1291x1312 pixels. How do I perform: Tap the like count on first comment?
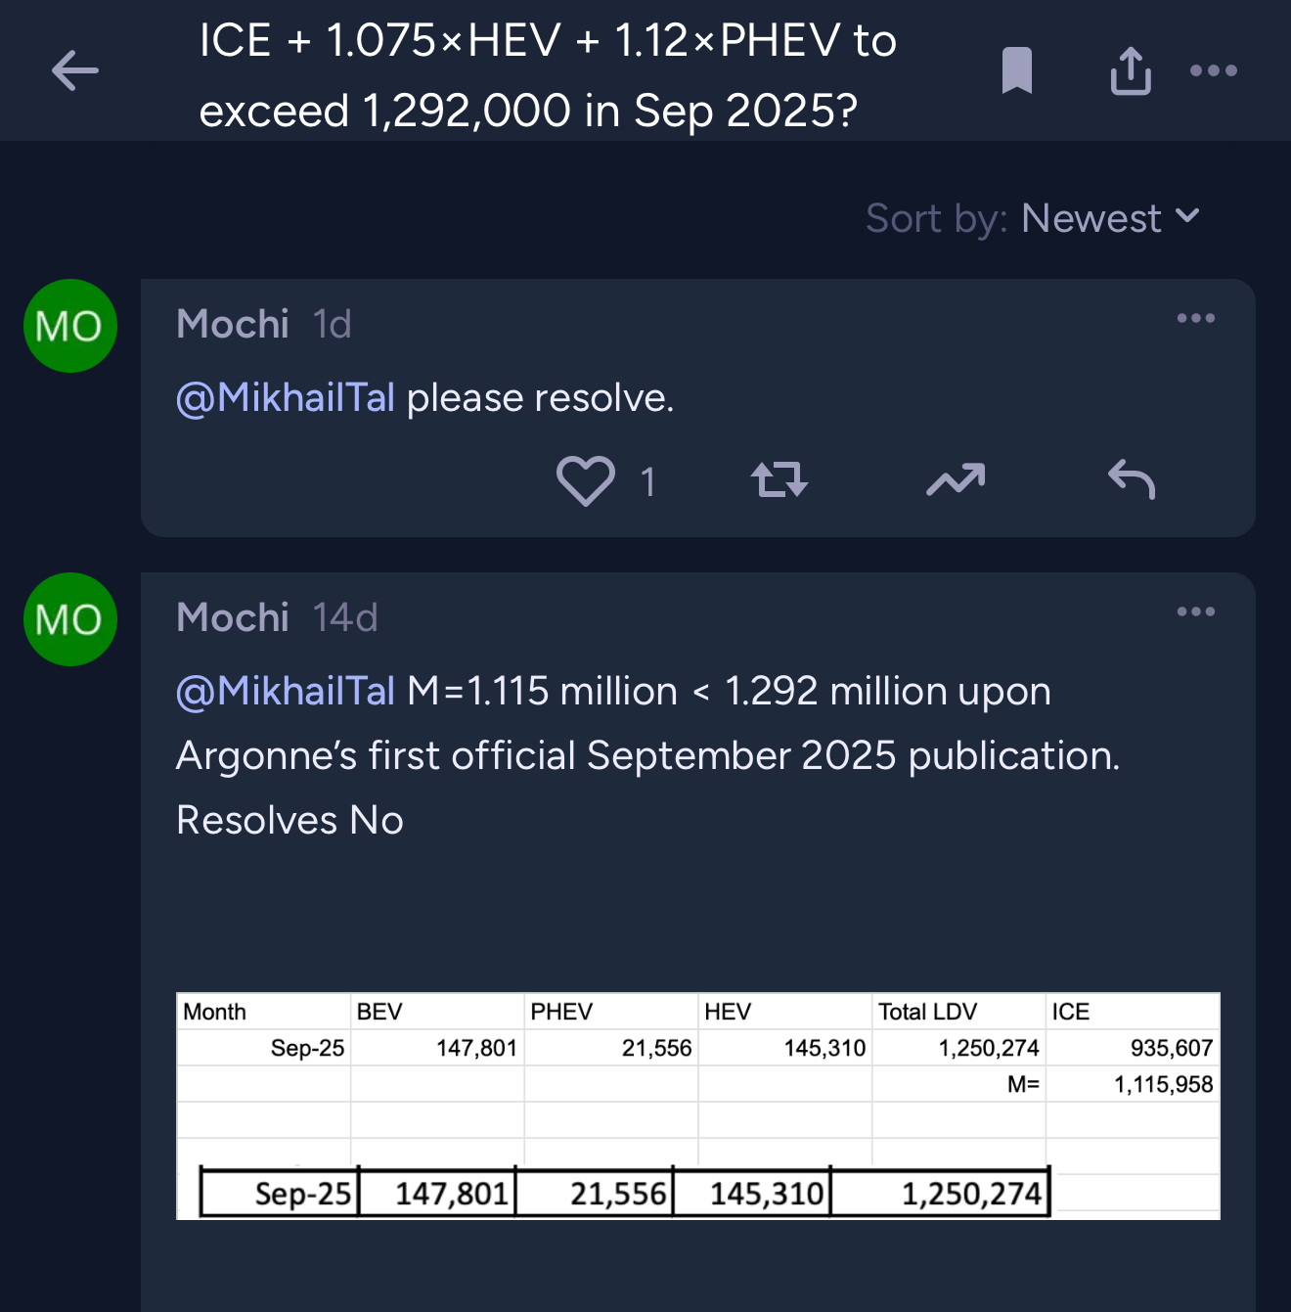point(647,481)
